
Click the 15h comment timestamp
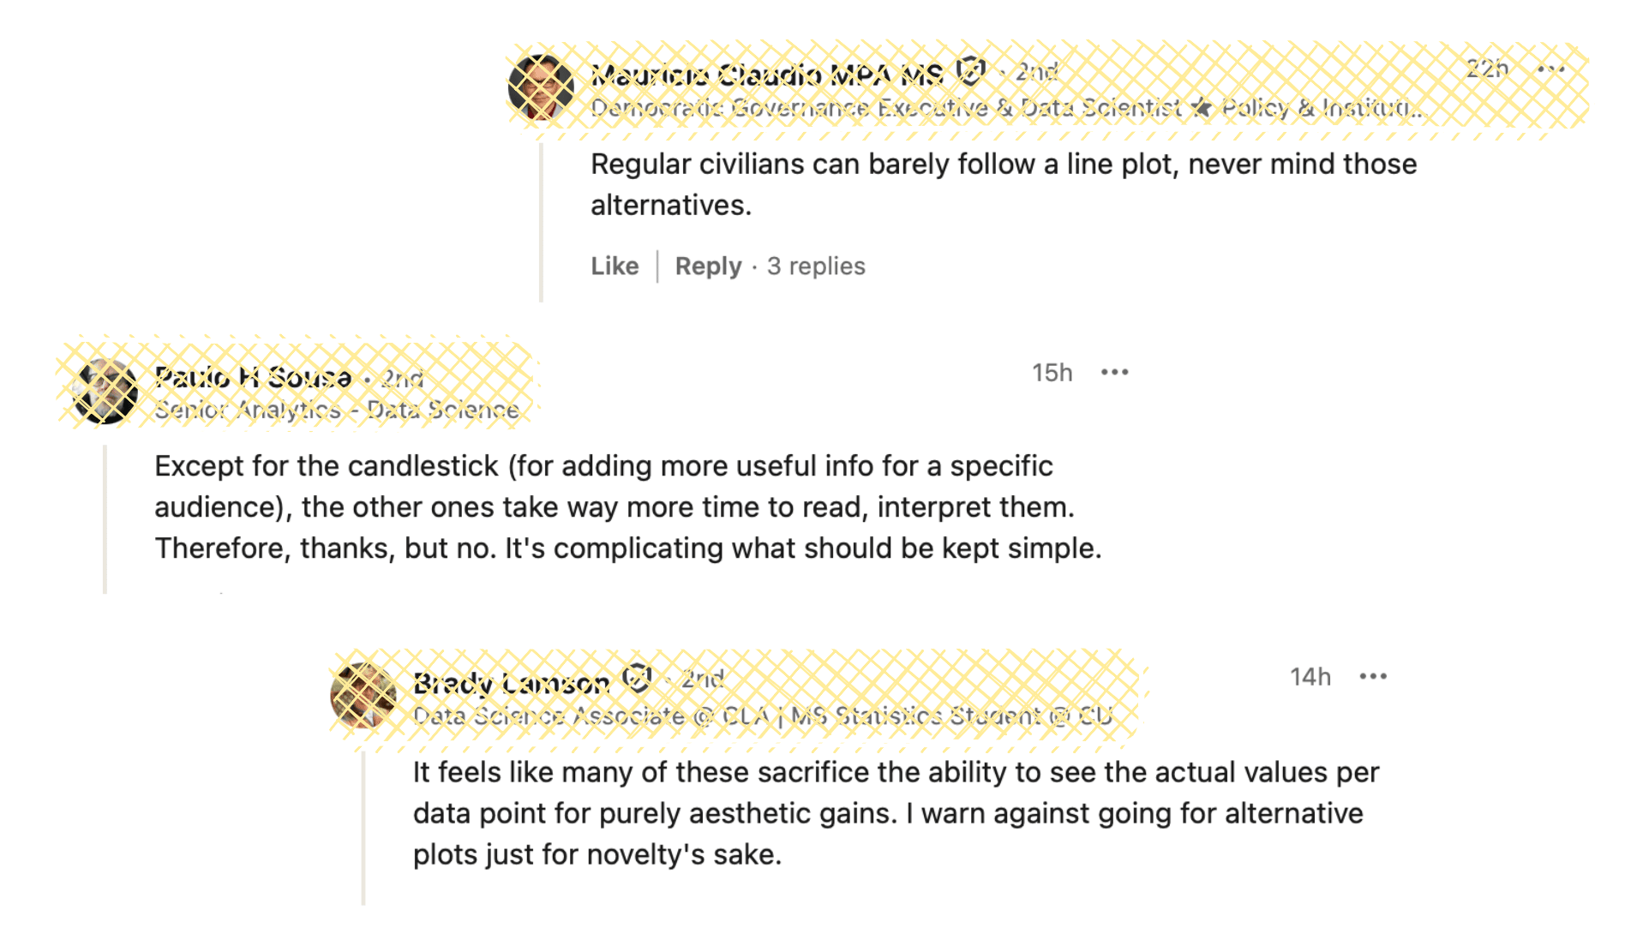point(1052,373)
